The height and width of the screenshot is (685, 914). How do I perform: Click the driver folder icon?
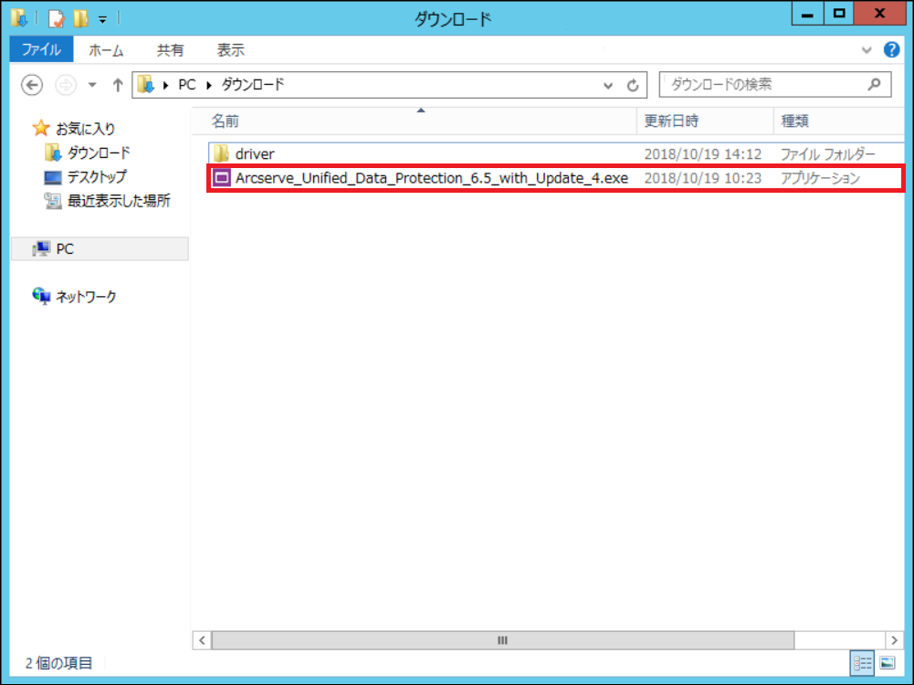222,154
